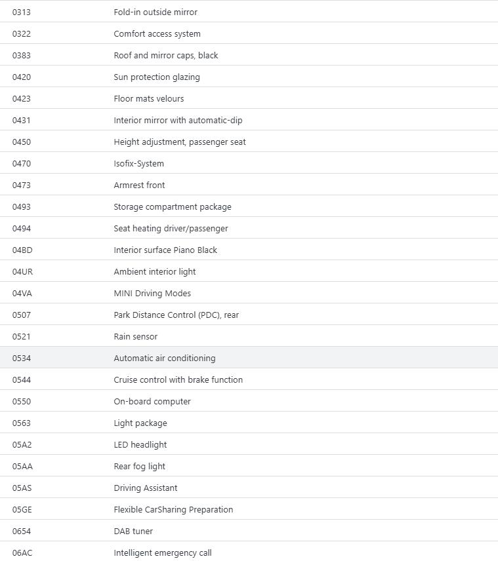Viewport: 498px width, 561px height.
Task: Select Sun protection glazing row
Action: point(157,77)
